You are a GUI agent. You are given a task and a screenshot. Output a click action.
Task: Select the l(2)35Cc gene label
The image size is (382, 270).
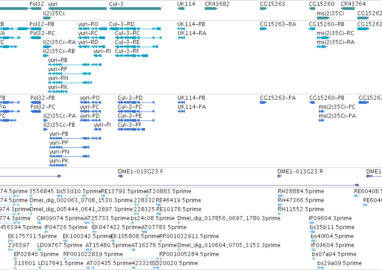point(54,13)
